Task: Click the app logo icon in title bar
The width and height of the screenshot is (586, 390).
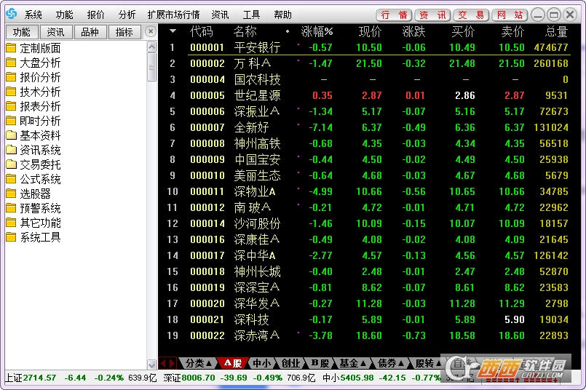Action: click(x=12, y=14)
